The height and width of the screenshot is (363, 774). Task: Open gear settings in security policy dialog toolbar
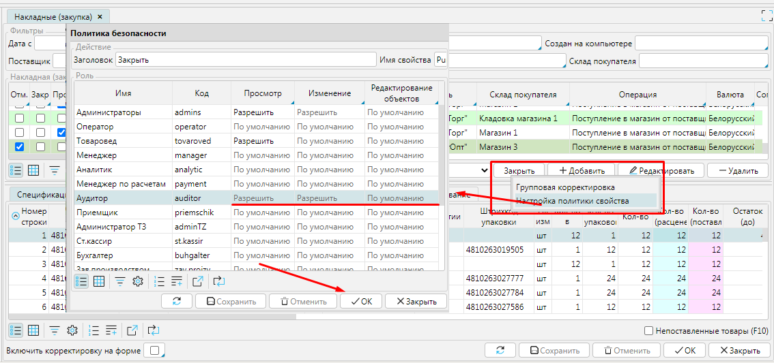pos(137,281)
